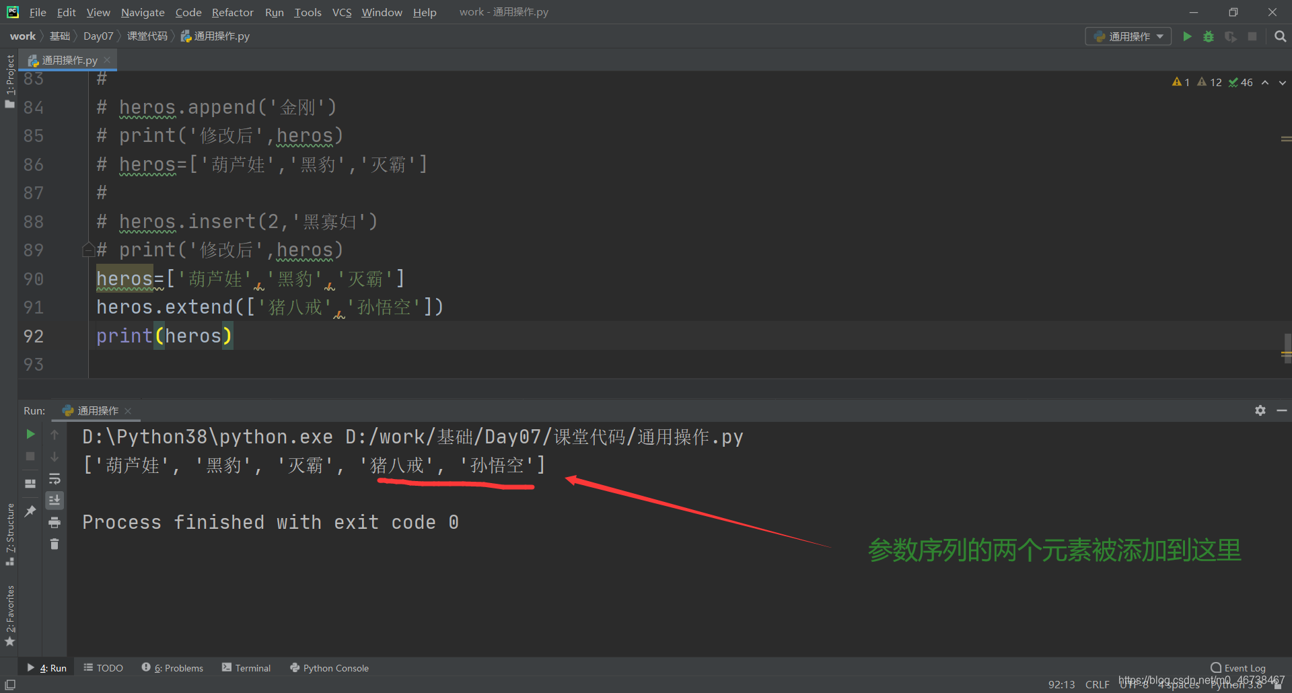
Task: Open the VCS menu
Action: 342,12
